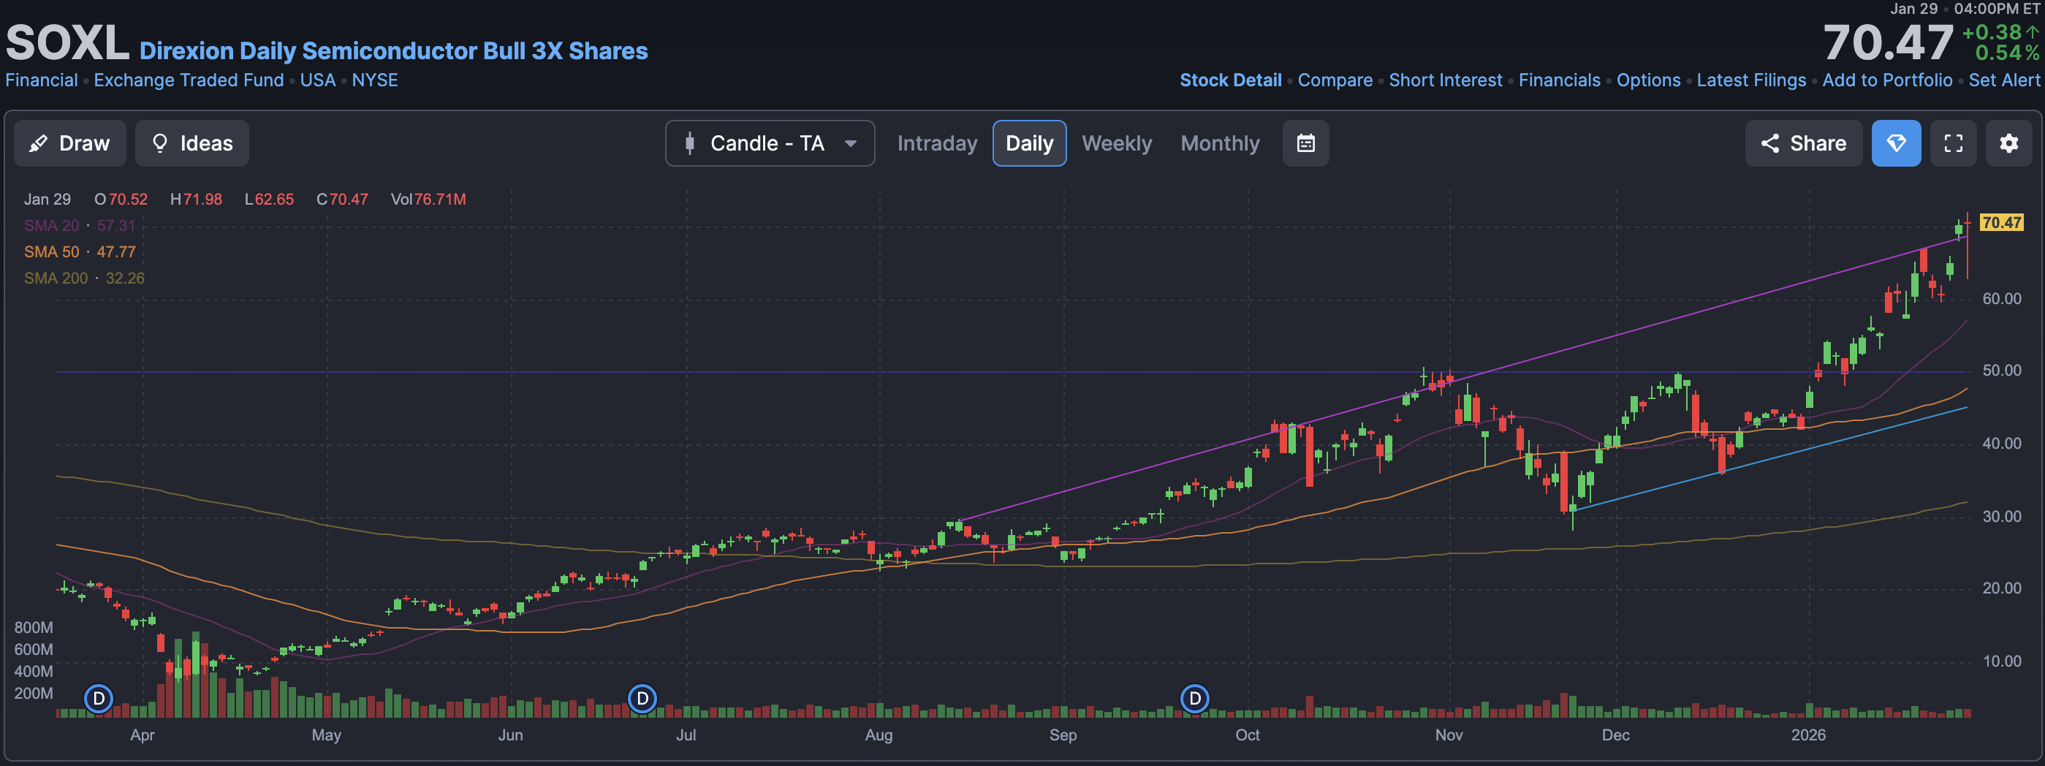Share the SOXL chart
This screenshot has width=2045, height=766.
pos(1803,143)
